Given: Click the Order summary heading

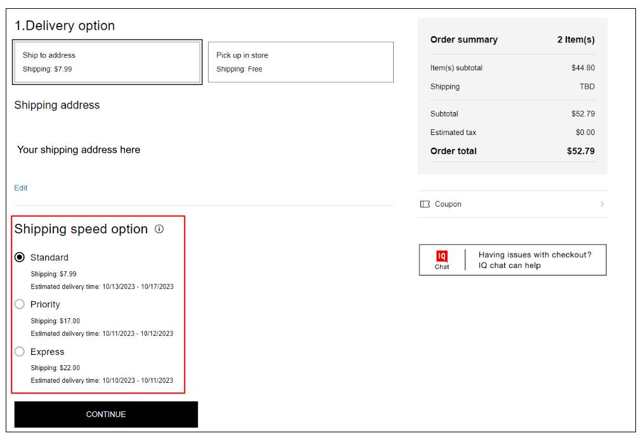Looking at the screenshot, I should click(464, 39).
